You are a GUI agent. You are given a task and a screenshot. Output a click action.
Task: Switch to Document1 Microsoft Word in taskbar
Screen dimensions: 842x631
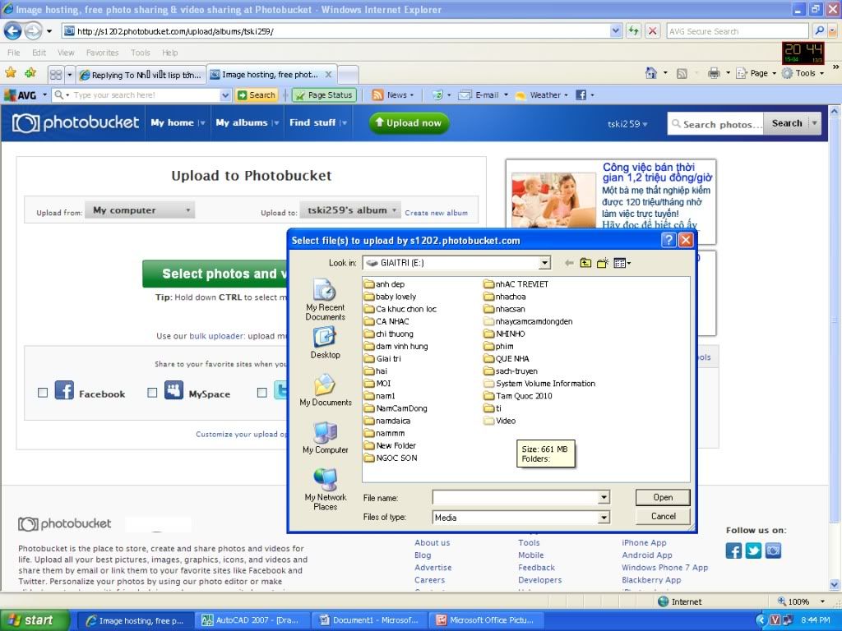click(x=368, y=620)
